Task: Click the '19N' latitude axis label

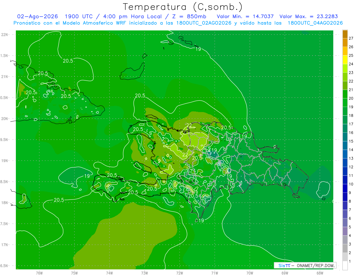Action: (5, 161)
